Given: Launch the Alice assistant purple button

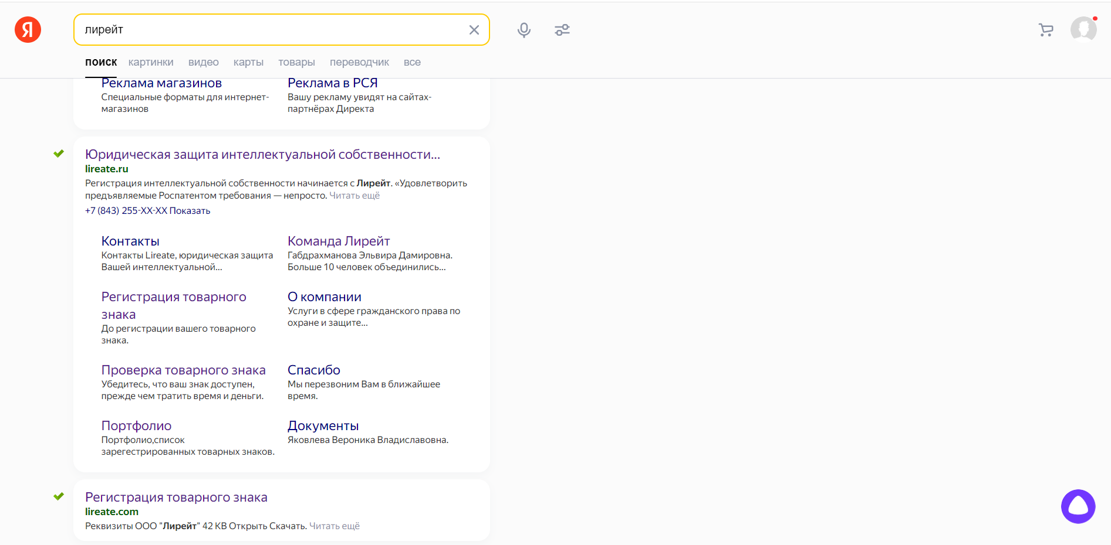Looking at the screenshot, I should coord(1078,506).
